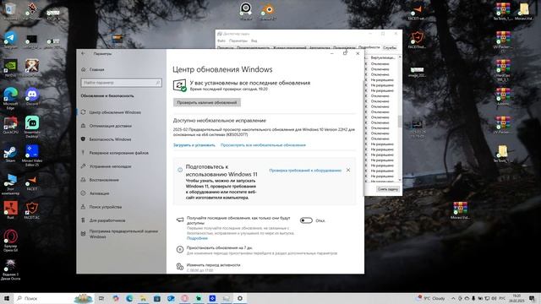Open the Windows Start menu

click(7, 298)
